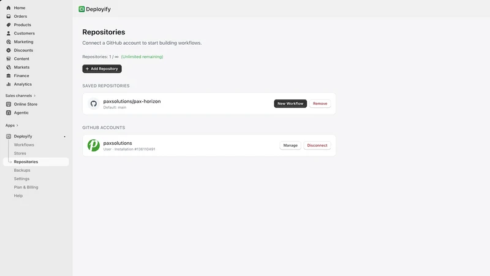Image resolution: width=490 pixels, height=276 pixels.
Task: Open Online Store sales channel
Action: click(x=25, y=104)
